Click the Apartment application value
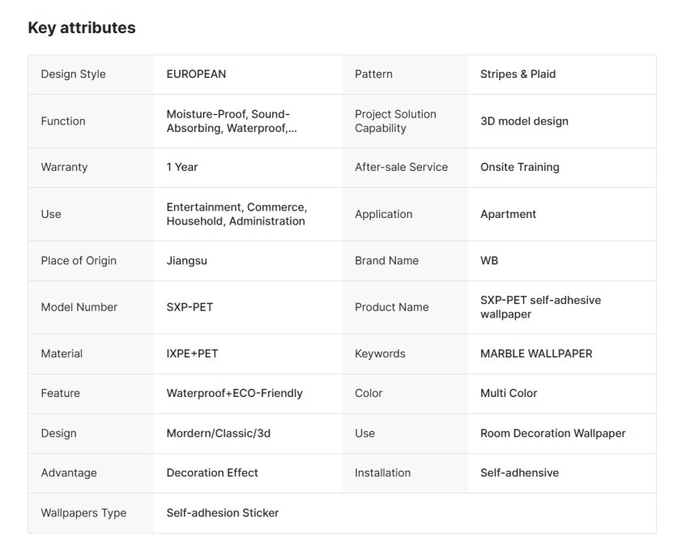The image size is (673, 551). point(508,214)
